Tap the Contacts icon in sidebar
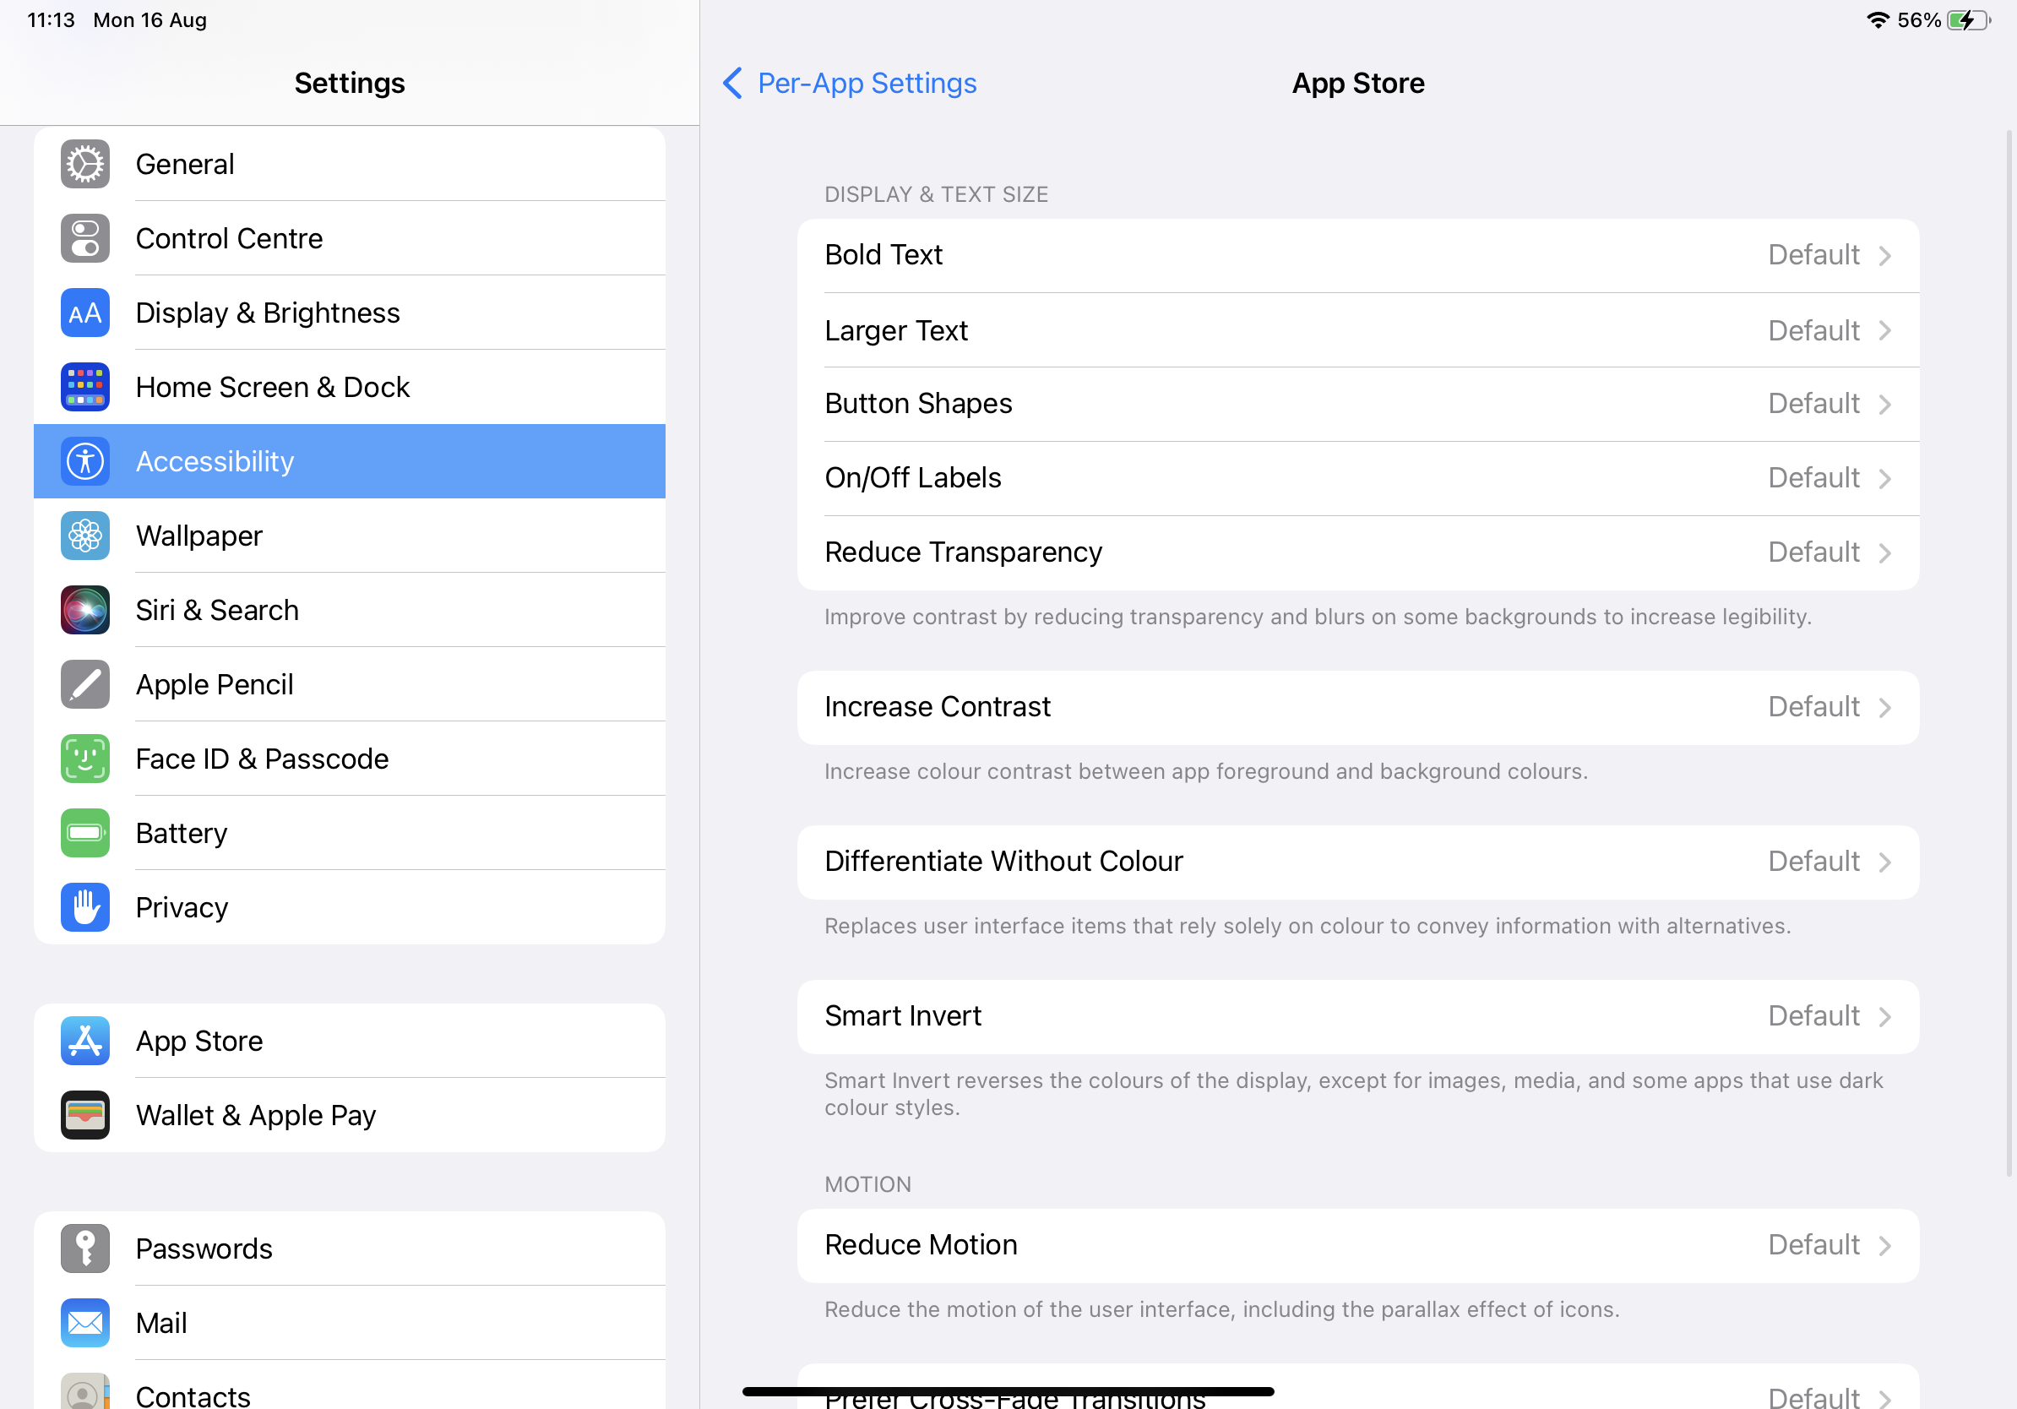2017x1409 pixels. (x=85, y=1392)
